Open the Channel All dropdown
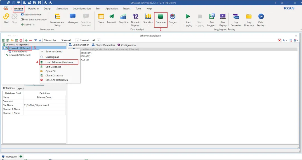 click(x=99, y=40)
